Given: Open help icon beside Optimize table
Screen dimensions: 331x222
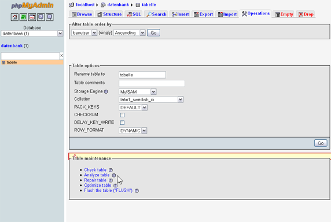Looking at the screenshot, I should 116,186.
